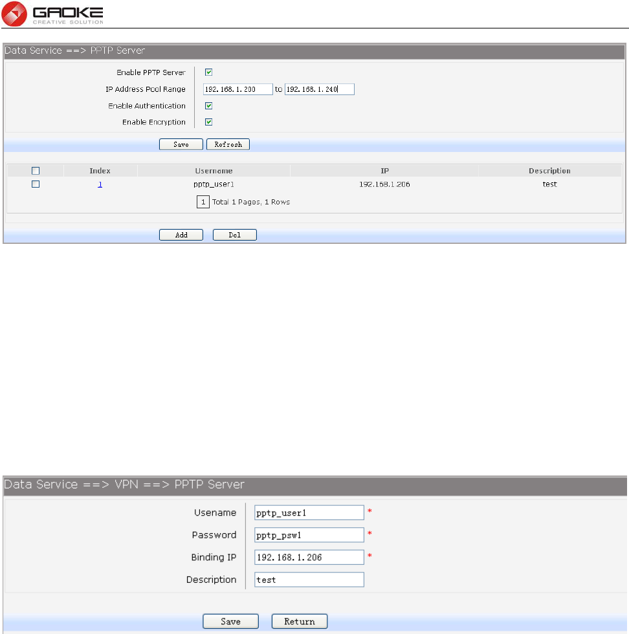
Task: Click the Del button
Action: [235, 235]
